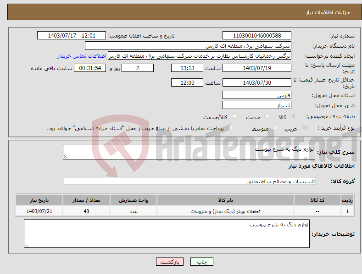Click the item name قطعات بویلر cell

[225, 211]
